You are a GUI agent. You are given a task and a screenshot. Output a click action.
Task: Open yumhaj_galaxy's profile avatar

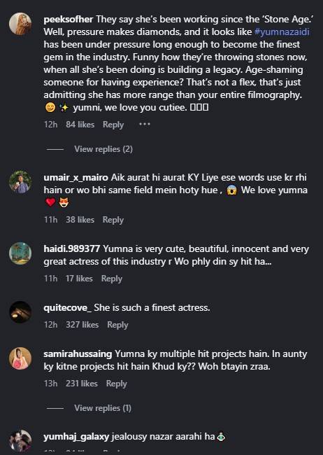20,441
